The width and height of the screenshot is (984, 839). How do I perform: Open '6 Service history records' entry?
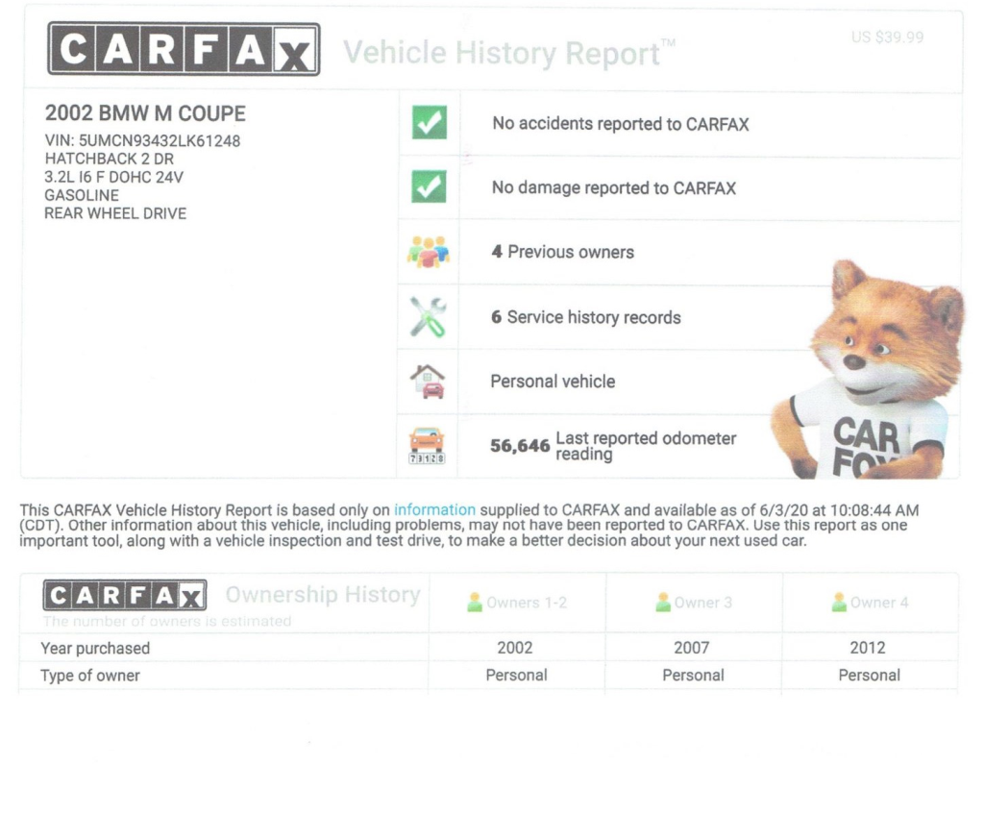(585, 317)
